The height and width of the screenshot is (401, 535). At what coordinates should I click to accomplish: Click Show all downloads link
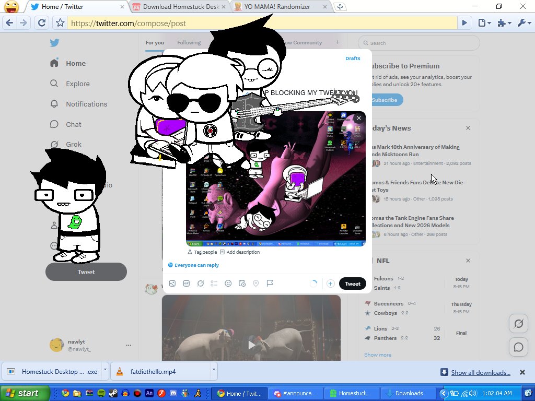[481, 373]
